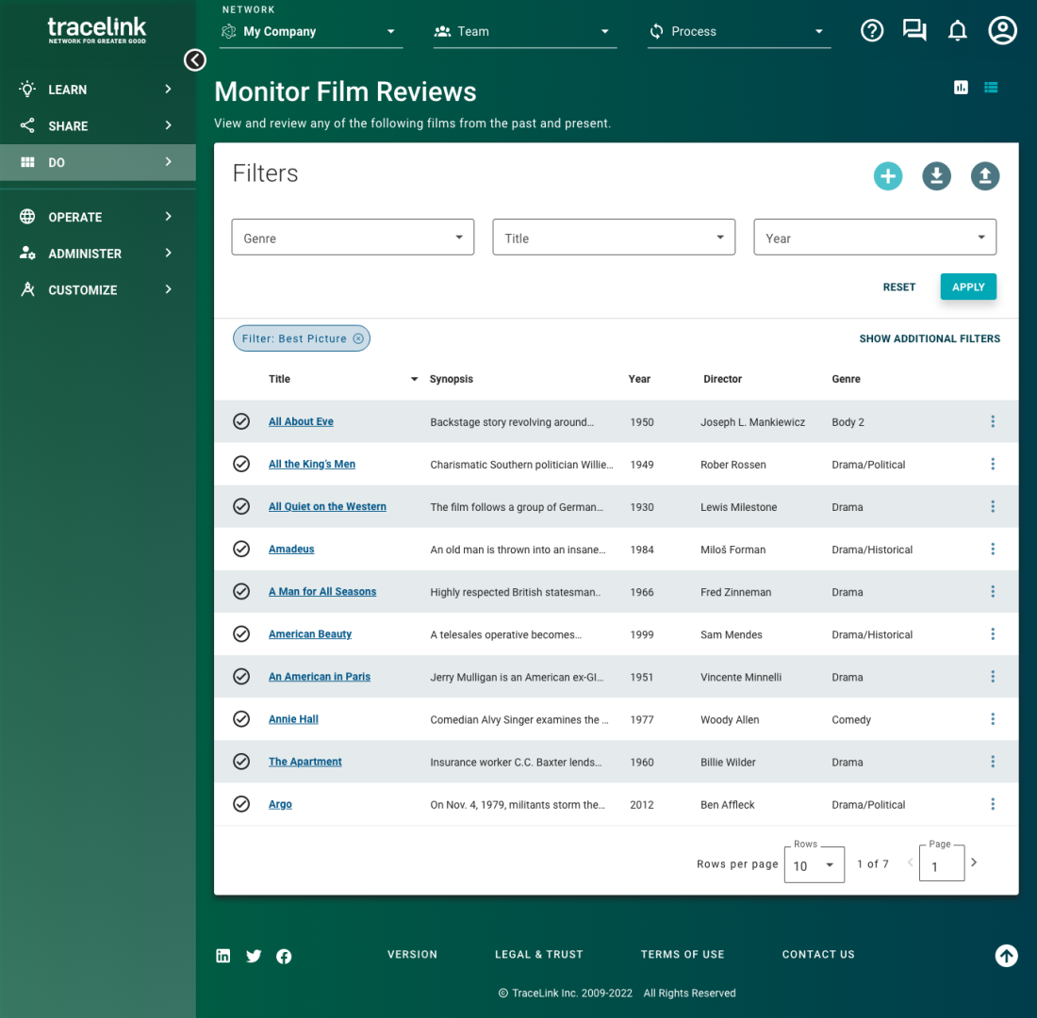
Task: Click the APPLY button
Action: coord(967,287)
